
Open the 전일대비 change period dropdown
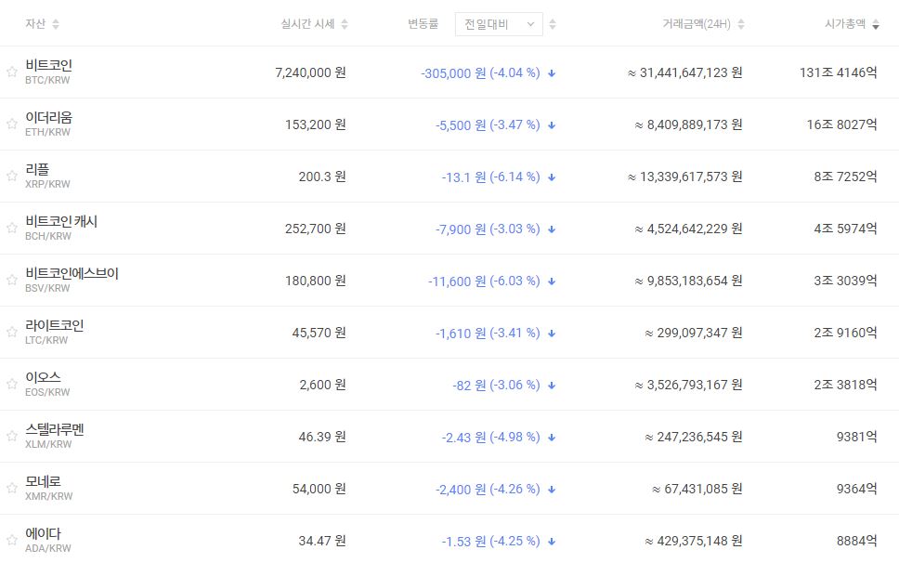point(499,24)
